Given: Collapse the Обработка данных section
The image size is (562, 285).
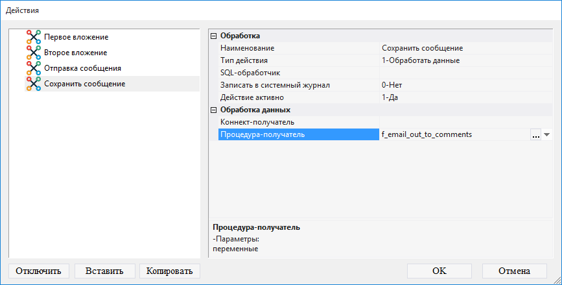Looking at the screenshot, I should point(214,110).
